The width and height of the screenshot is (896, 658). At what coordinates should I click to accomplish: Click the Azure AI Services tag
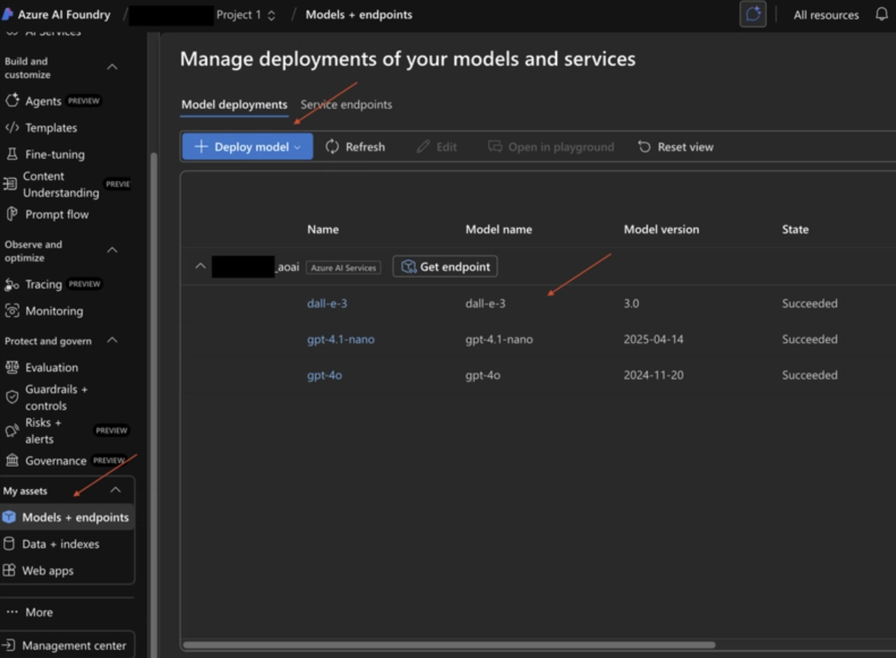coord(344,267)
